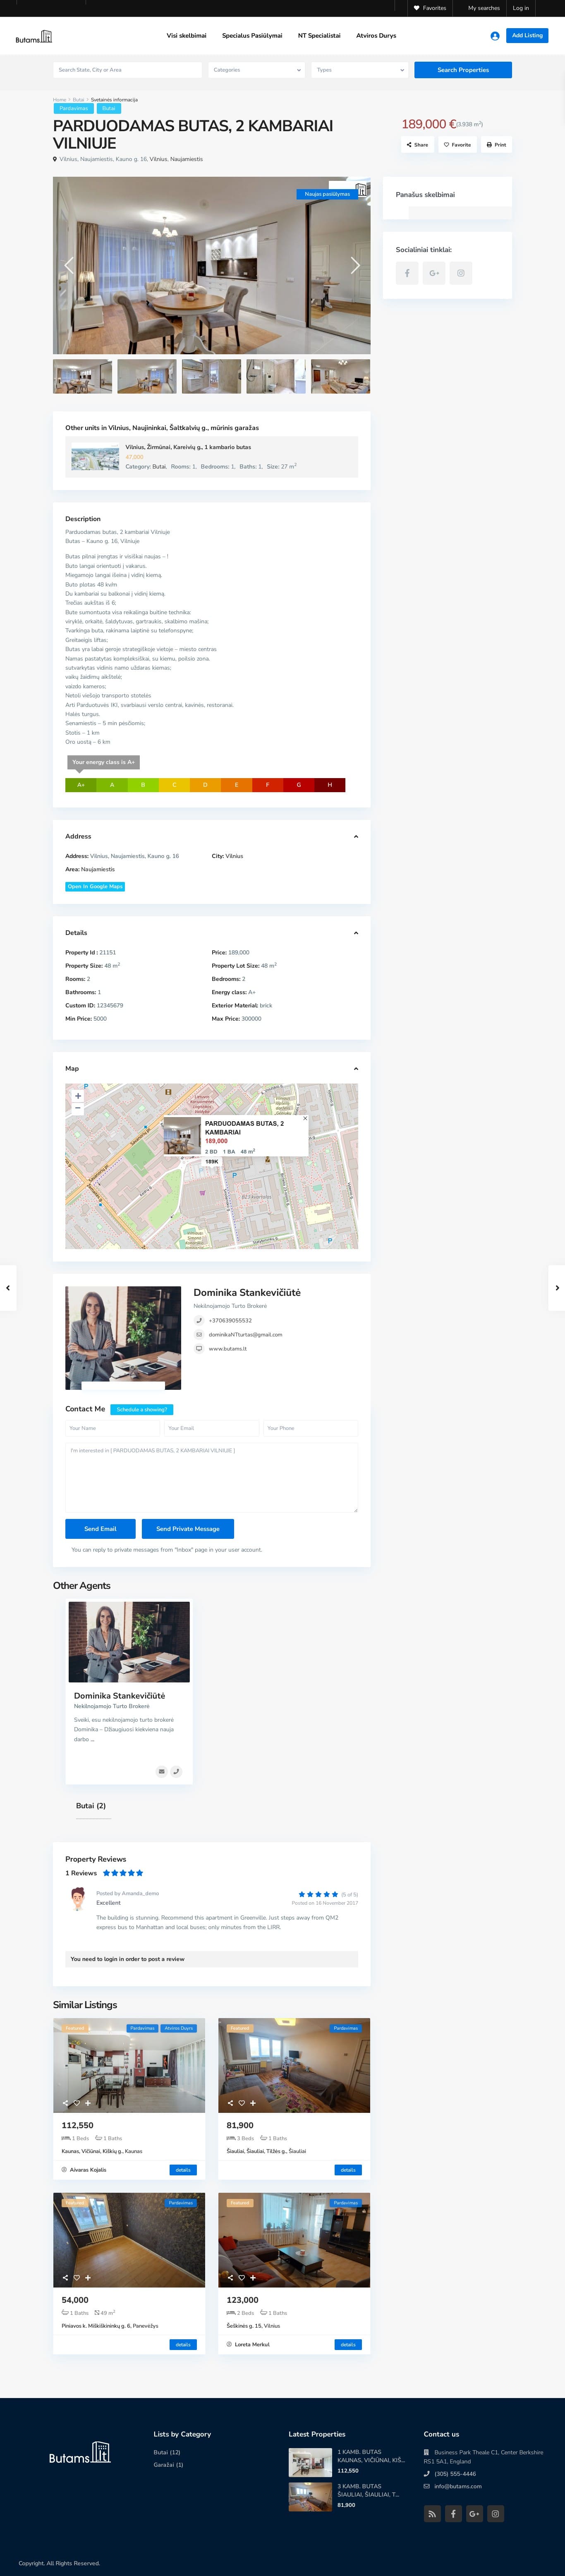Open details for the 112,550 listing

[x=183, y=2170]
